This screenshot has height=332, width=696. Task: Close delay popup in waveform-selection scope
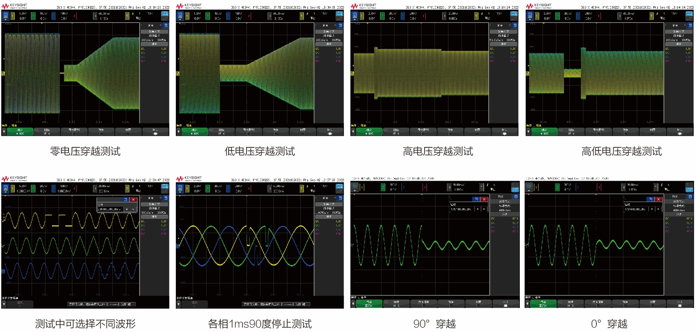click(133, 199)
